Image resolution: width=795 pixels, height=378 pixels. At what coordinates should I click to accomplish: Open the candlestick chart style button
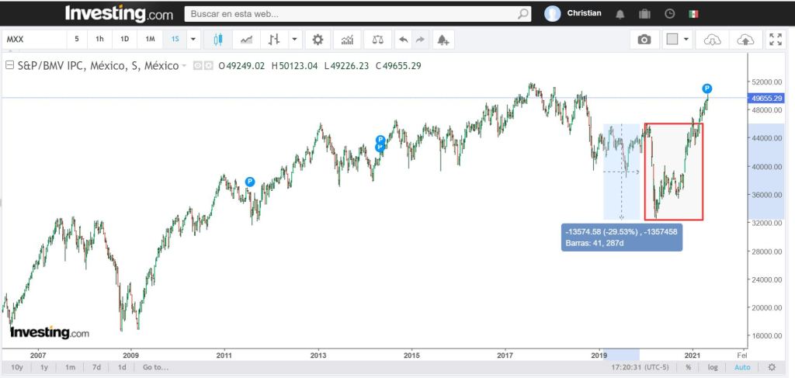[218, 39]
